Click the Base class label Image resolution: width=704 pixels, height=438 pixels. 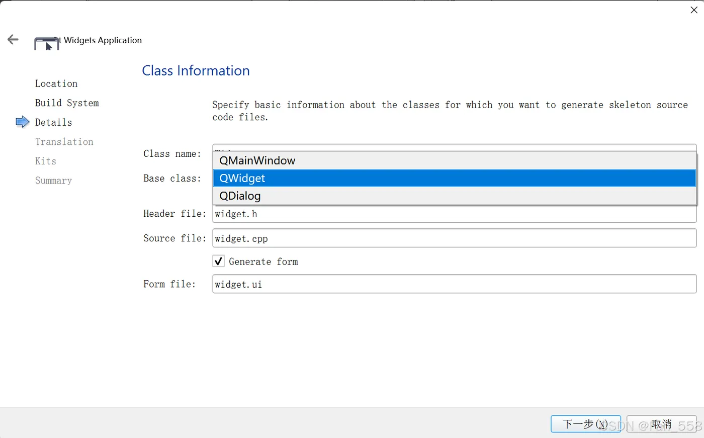pyautogui.click(x=172, y=178)
